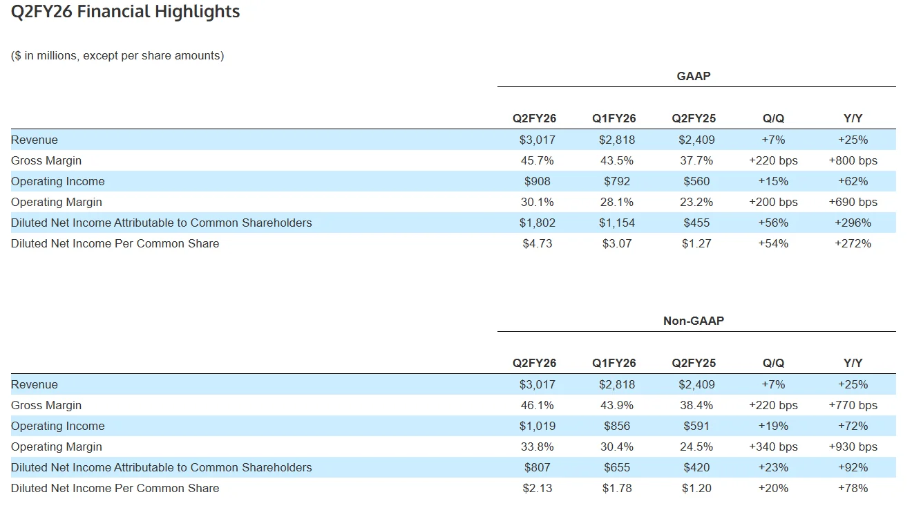Select the +340 bps Q/Q cell
Image resolution: width=912 pixels, height=526 pixels.
click(773, 447)
